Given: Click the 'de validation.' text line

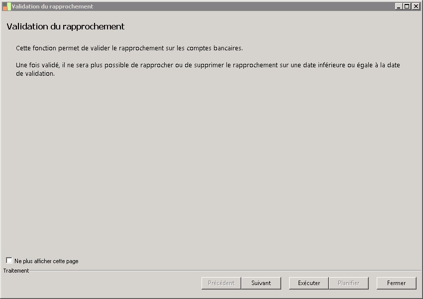Looking at the screenshot, I should 35,74.
